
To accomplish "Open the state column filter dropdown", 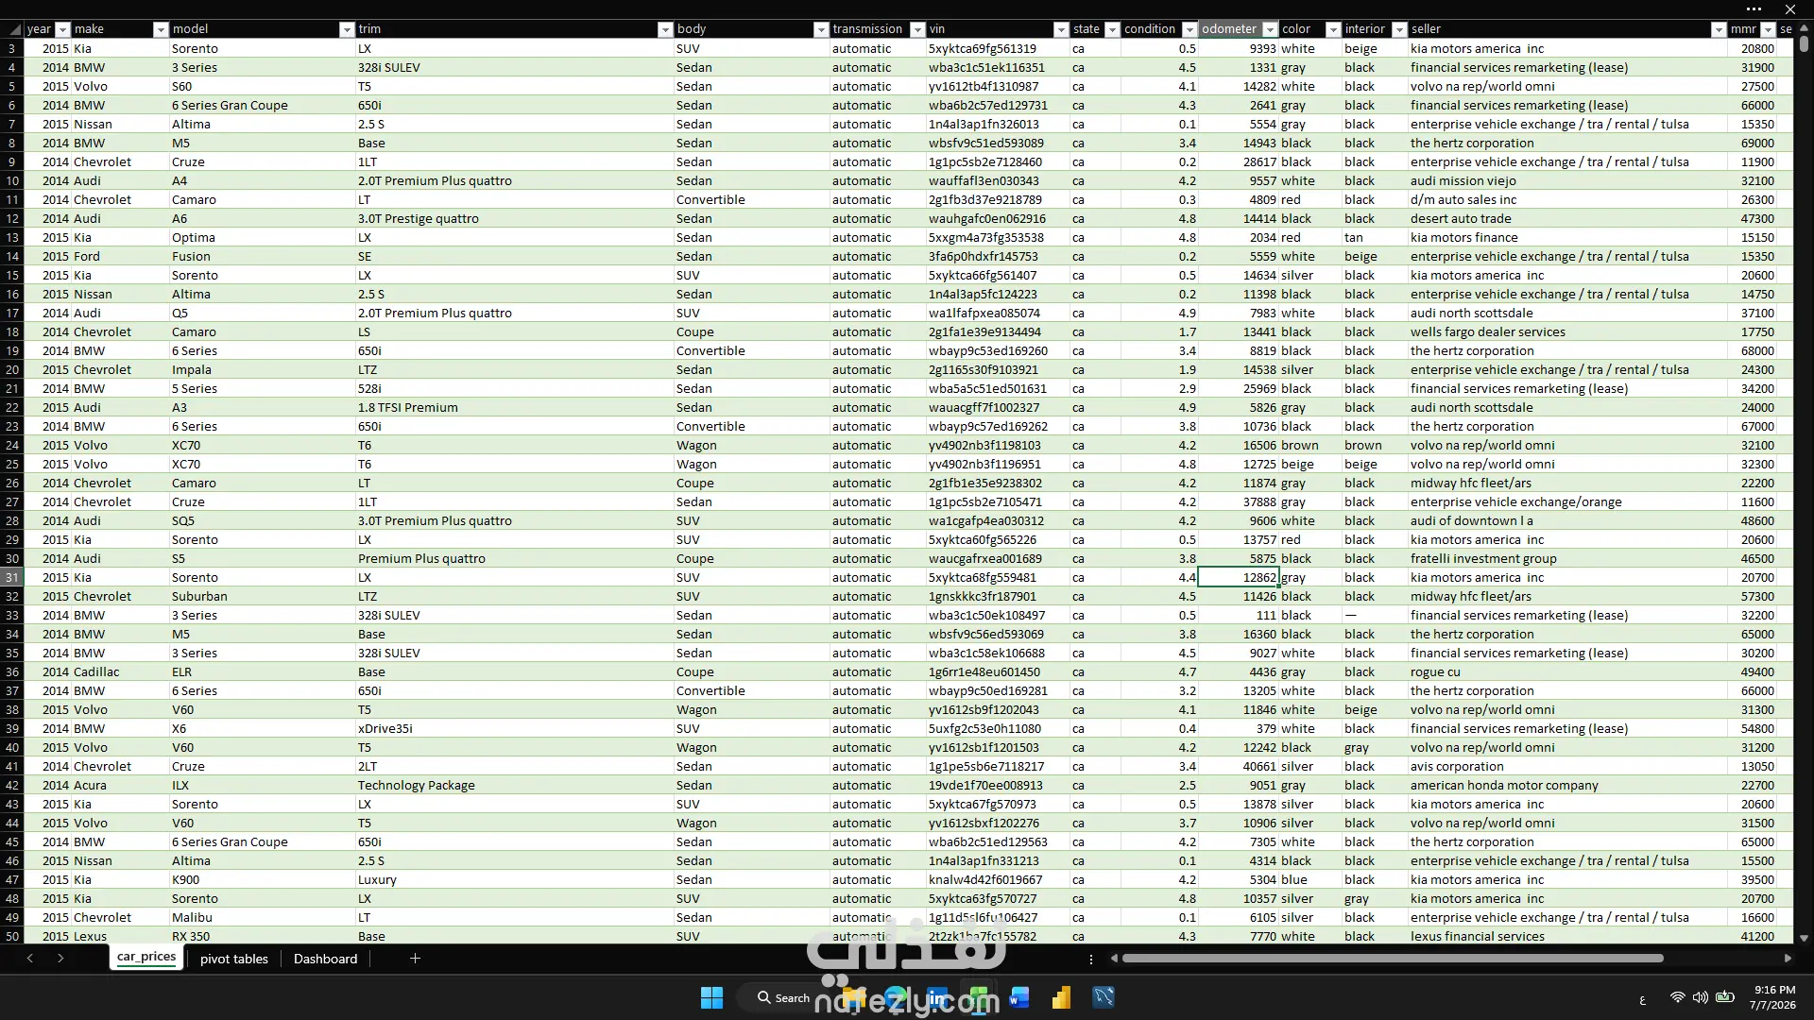I will (1112, 29).
